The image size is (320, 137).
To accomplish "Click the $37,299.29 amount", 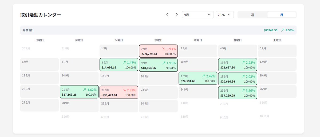I will point(228,95).
